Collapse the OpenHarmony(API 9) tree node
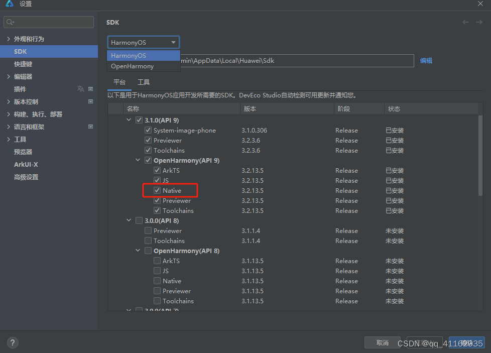This screenshot has height=353, width=491. 138,160
